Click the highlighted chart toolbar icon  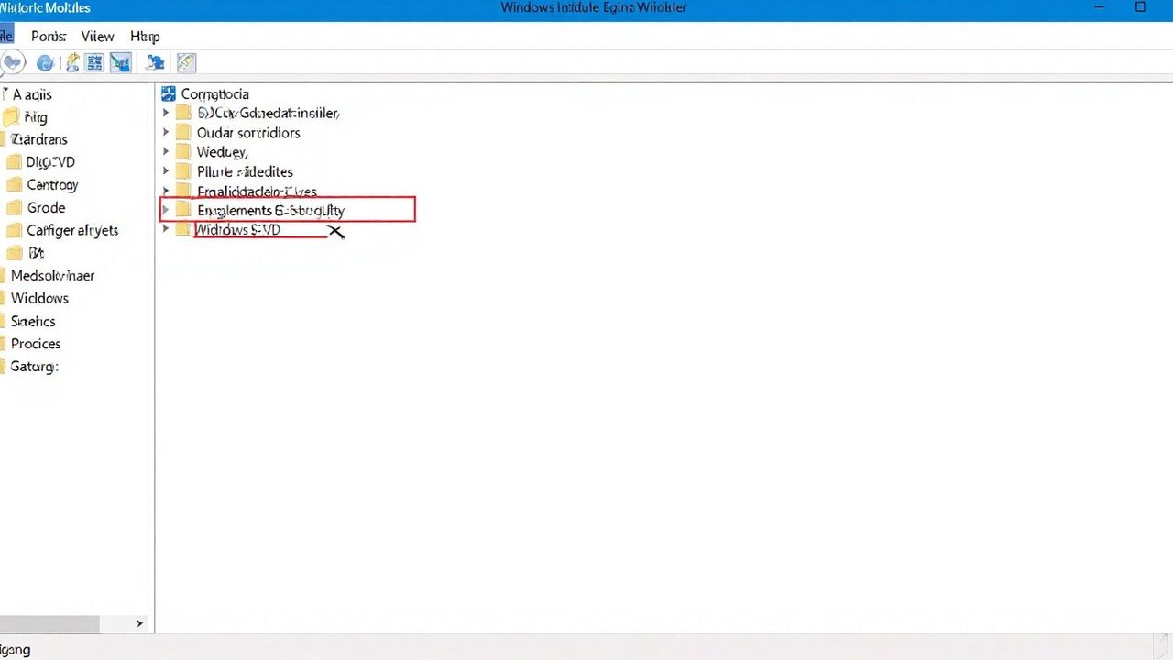tap(120, 62)
